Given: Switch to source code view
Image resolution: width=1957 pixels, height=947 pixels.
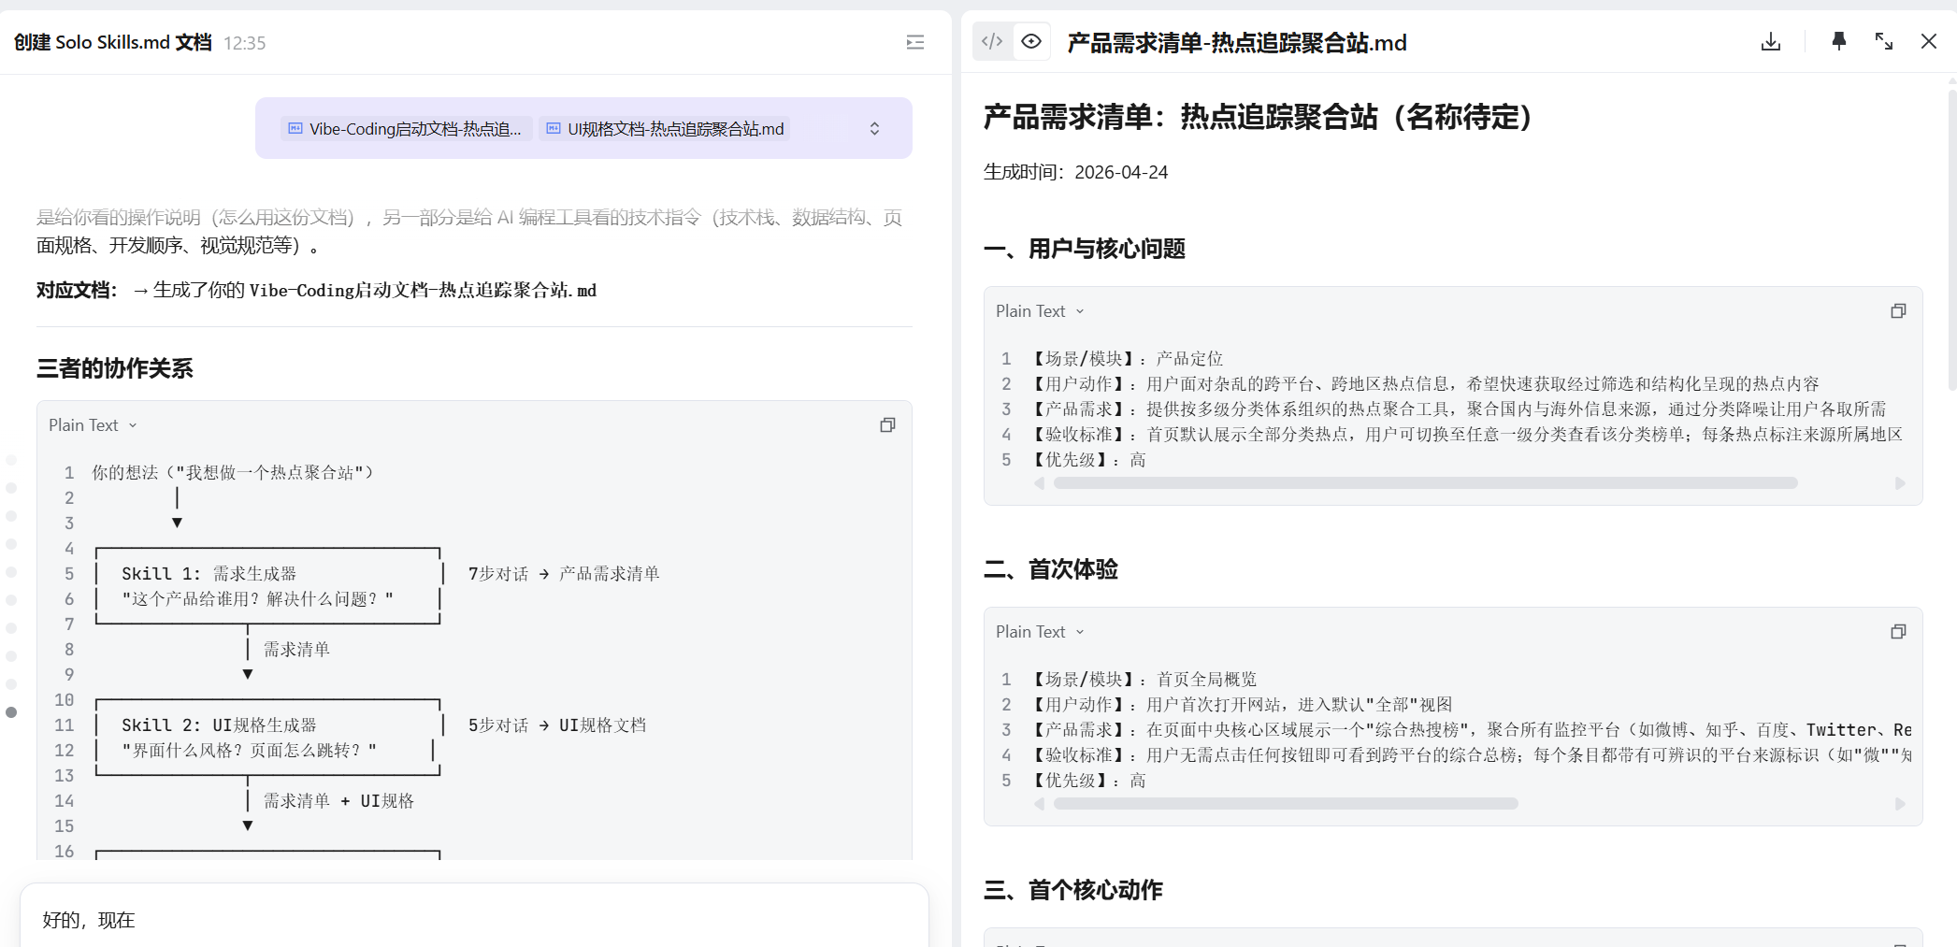Looking at the screenshot, I should pos(992,42).
